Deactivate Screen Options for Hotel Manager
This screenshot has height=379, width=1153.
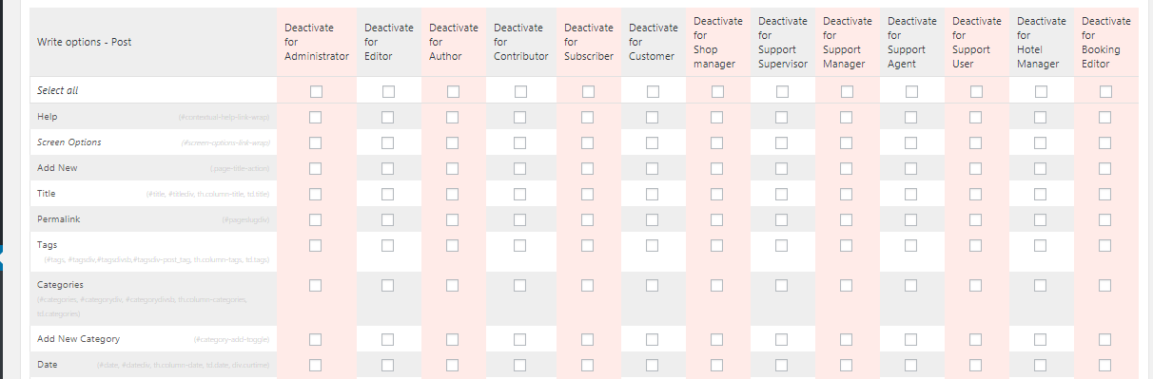[x=1040, y=142]
